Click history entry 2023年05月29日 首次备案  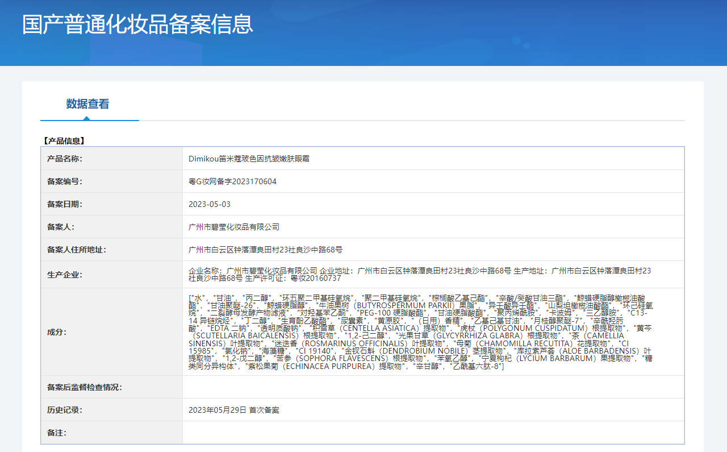234,410
